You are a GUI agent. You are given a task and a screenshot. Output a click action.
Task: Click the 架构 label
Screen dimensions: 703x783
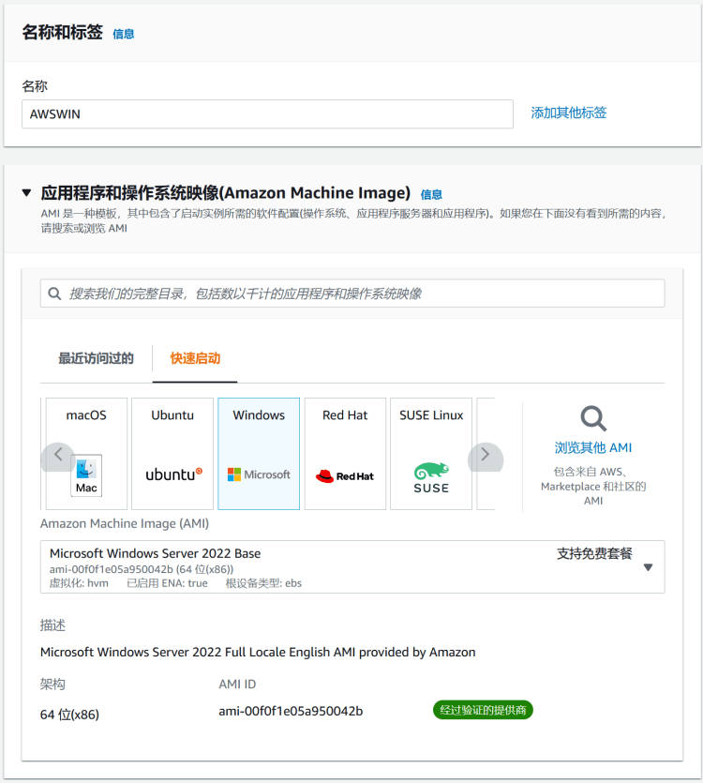(52, 685)
